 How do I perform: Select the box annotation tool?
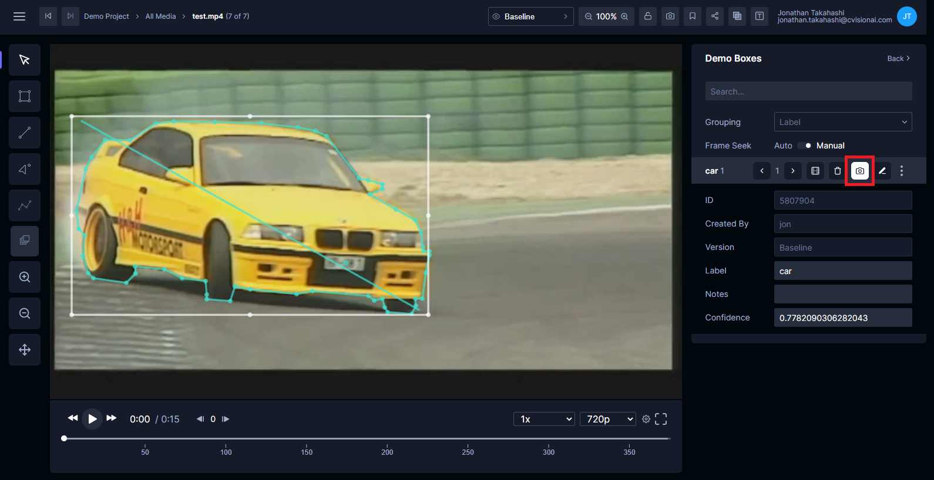point(25,96)
